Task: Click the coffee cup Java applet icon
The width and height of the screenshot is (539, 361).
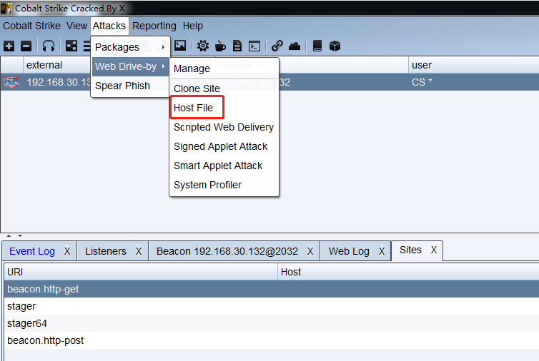Action: coord(220,46)
